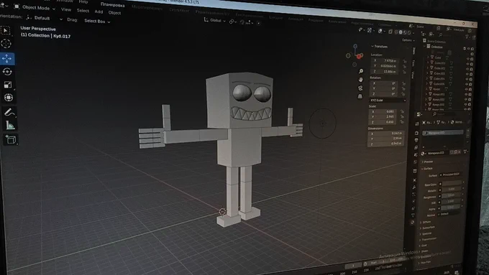Viewport: 489px width, 275px height.
Task: Toggle camera view with camera icon
Action: coord(360,88)
